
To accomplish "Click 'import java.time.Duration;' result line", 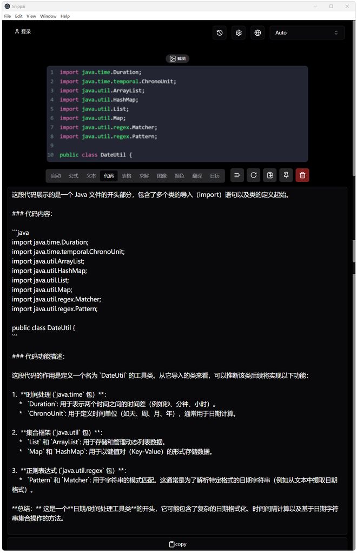I will pos(50,242).
